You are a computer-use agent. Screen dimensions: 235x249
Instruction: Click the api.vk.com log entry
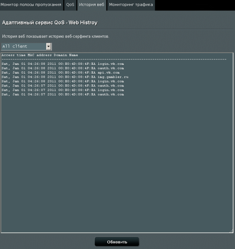[61, 73]
